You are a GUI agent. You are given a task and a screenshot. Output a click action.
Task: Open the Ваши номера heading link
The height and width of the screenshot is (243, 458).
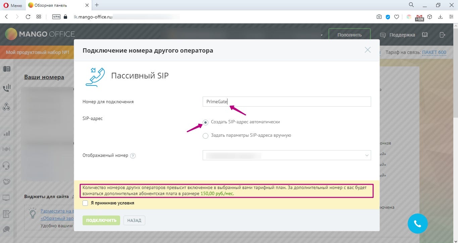44,77
